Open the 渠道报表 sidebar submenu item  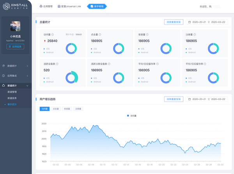(x=12, y=98)
